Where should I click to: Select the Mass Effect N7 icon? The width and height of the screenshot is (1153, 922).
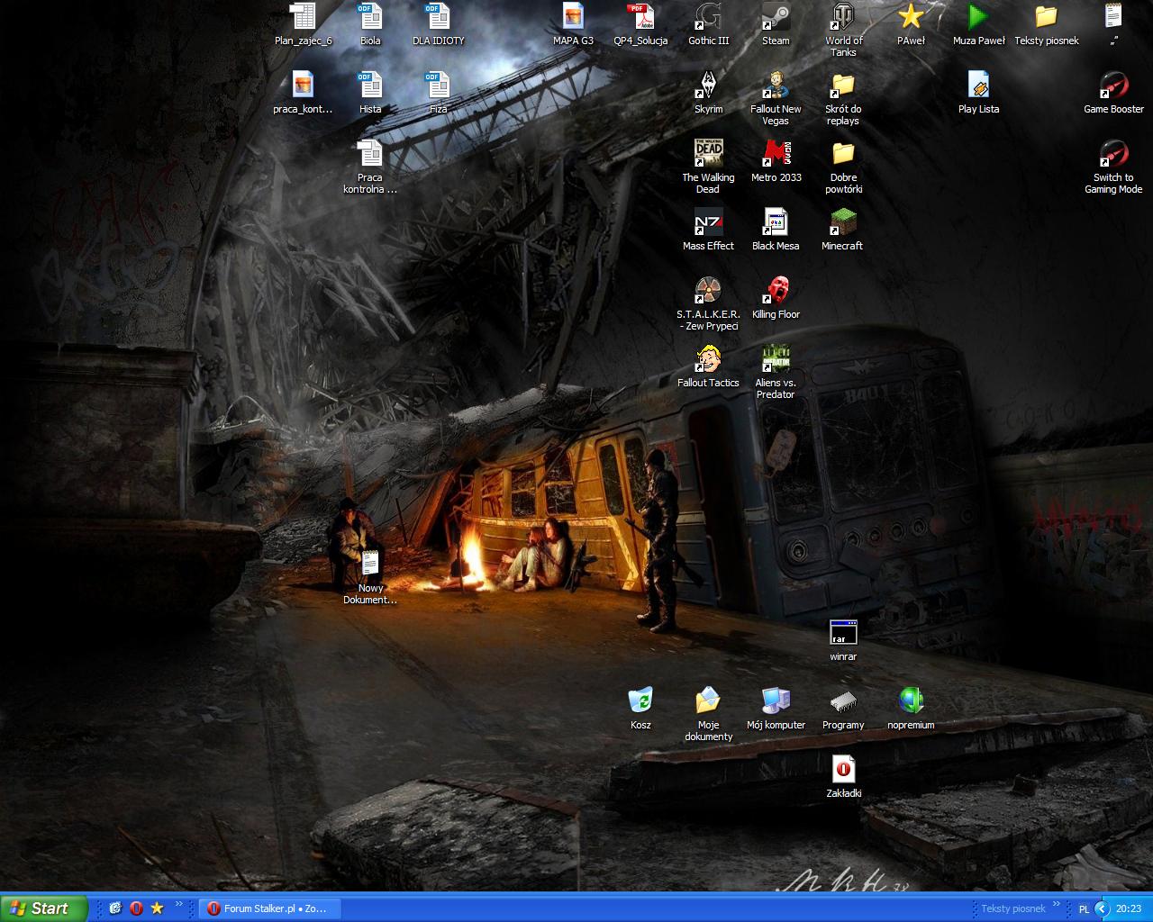[708, 222]
